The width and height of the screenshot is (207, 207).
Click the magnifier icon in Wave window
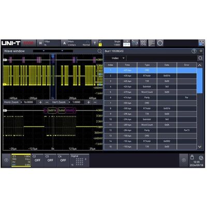(x=99, y=51)
